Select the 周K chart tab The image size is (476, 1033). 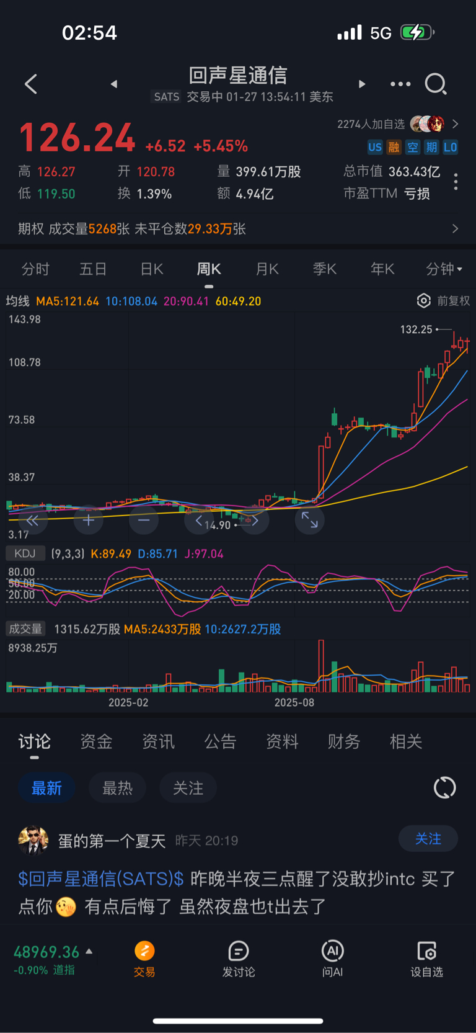(x=209, y=269)
